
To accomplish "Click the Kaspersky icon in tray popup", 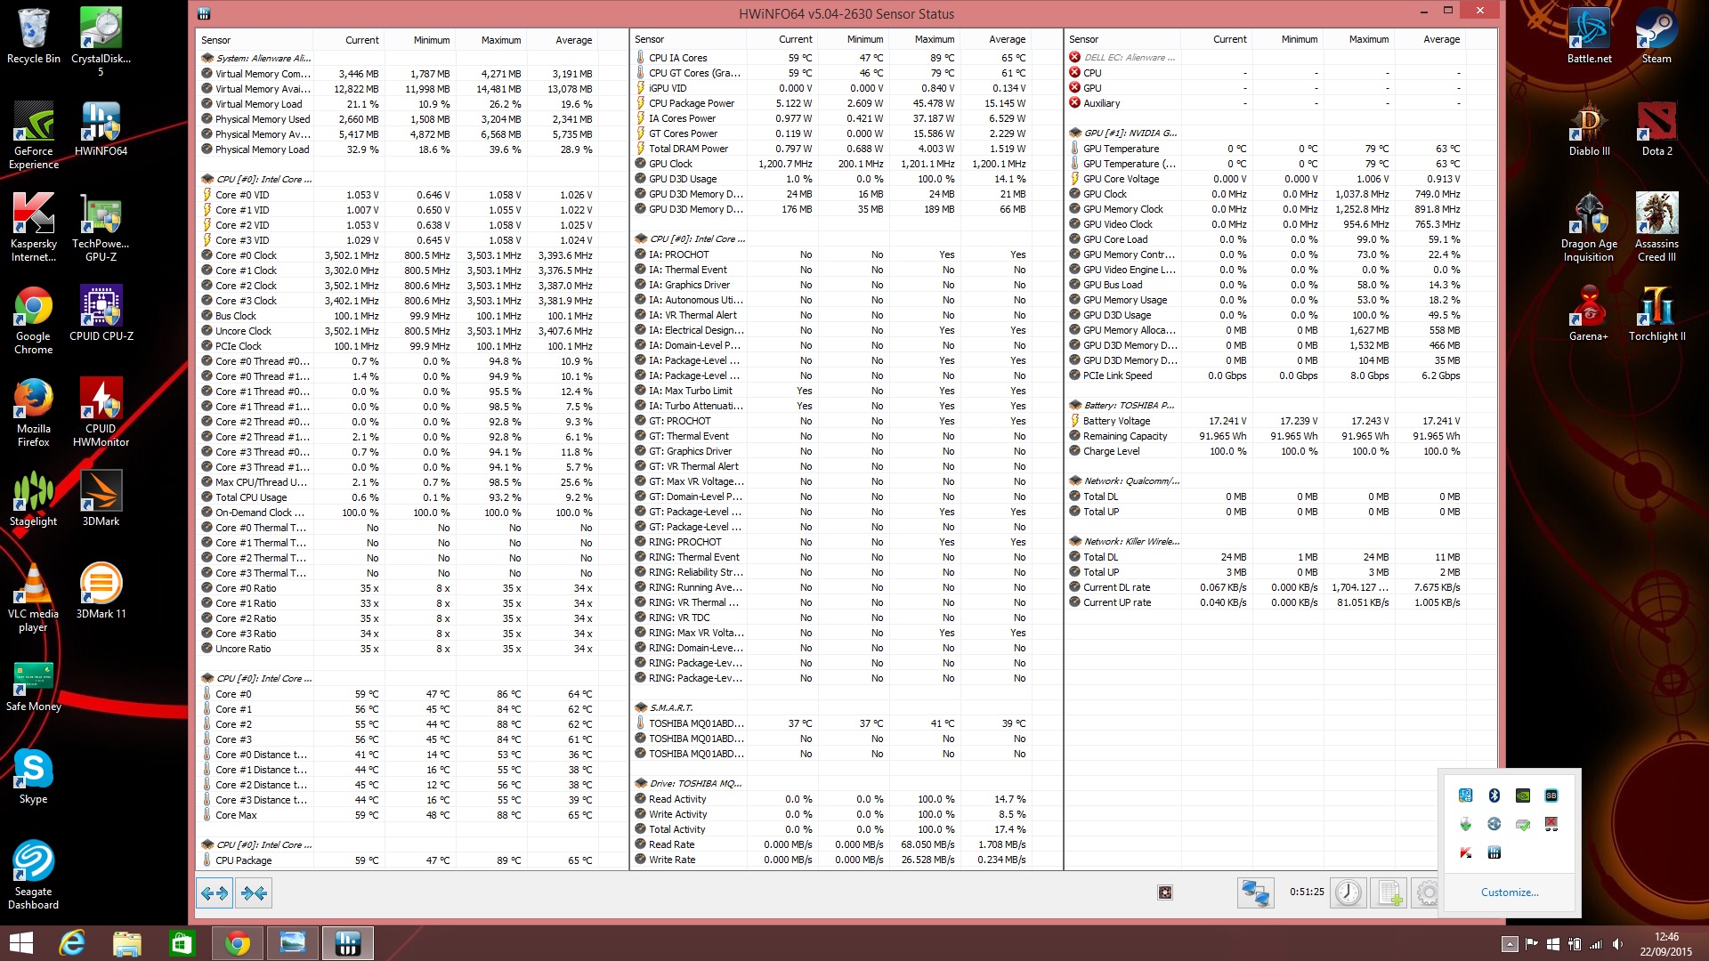I will 1466,852.
